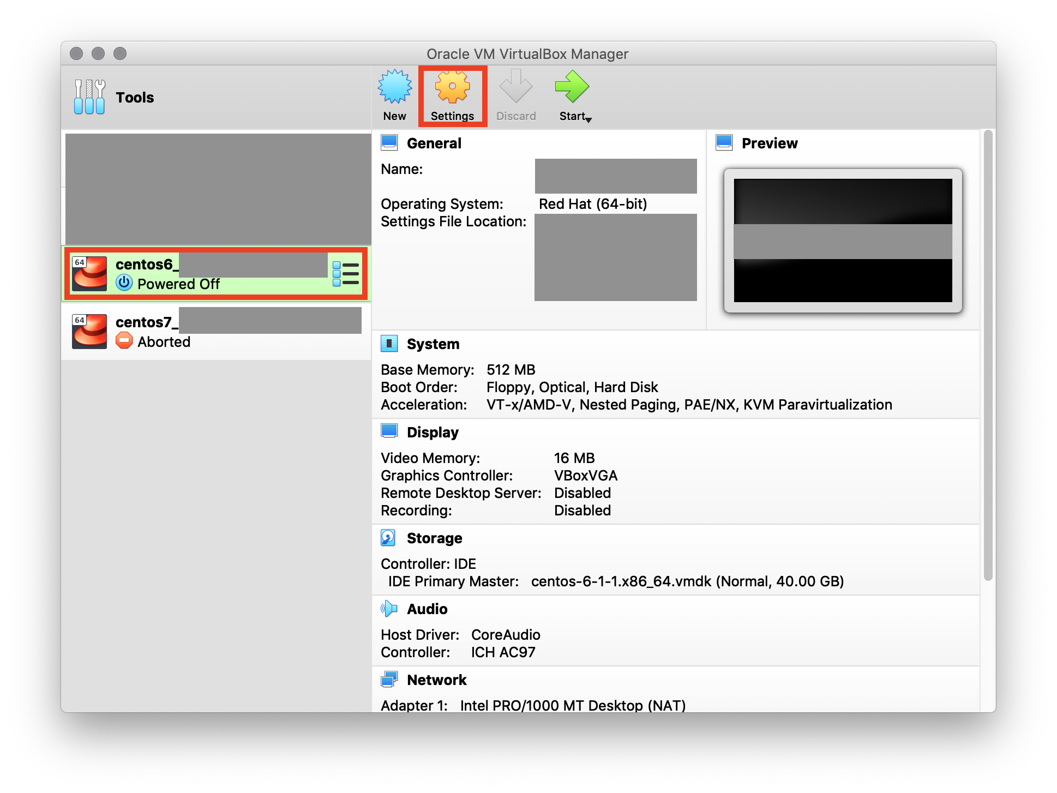Open the Storage section header
This screenshot has height=793, width=1057.
[x=435, y=538]
